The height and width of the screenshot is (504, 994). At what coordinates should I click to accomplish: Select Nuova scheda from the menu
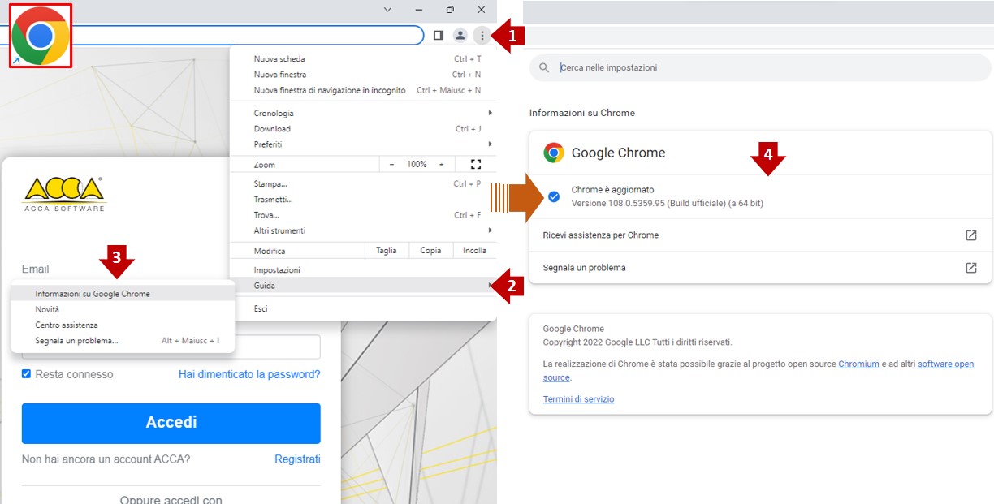(279, 59)
